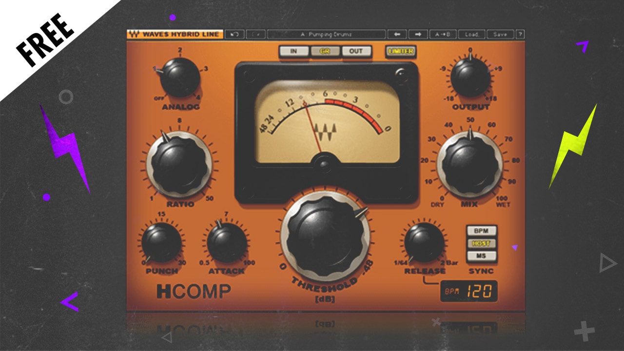Click the Waves Hybrid Line logo
This screenshot has height=351, width=624.
[175, 35]
